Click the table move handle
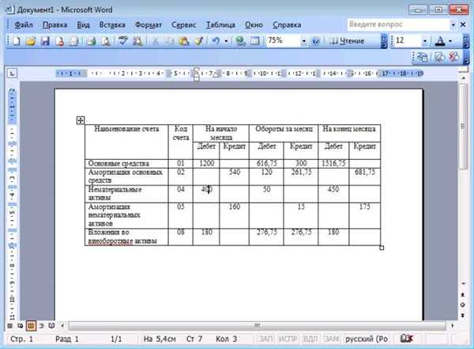Screen dimensions: 474x349 (80, 120)
